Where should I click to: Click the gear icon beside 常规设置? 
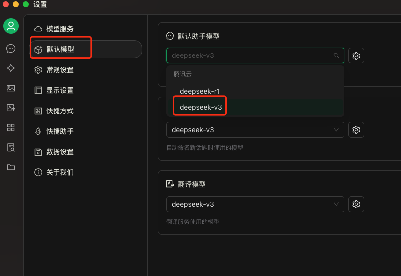38,70
